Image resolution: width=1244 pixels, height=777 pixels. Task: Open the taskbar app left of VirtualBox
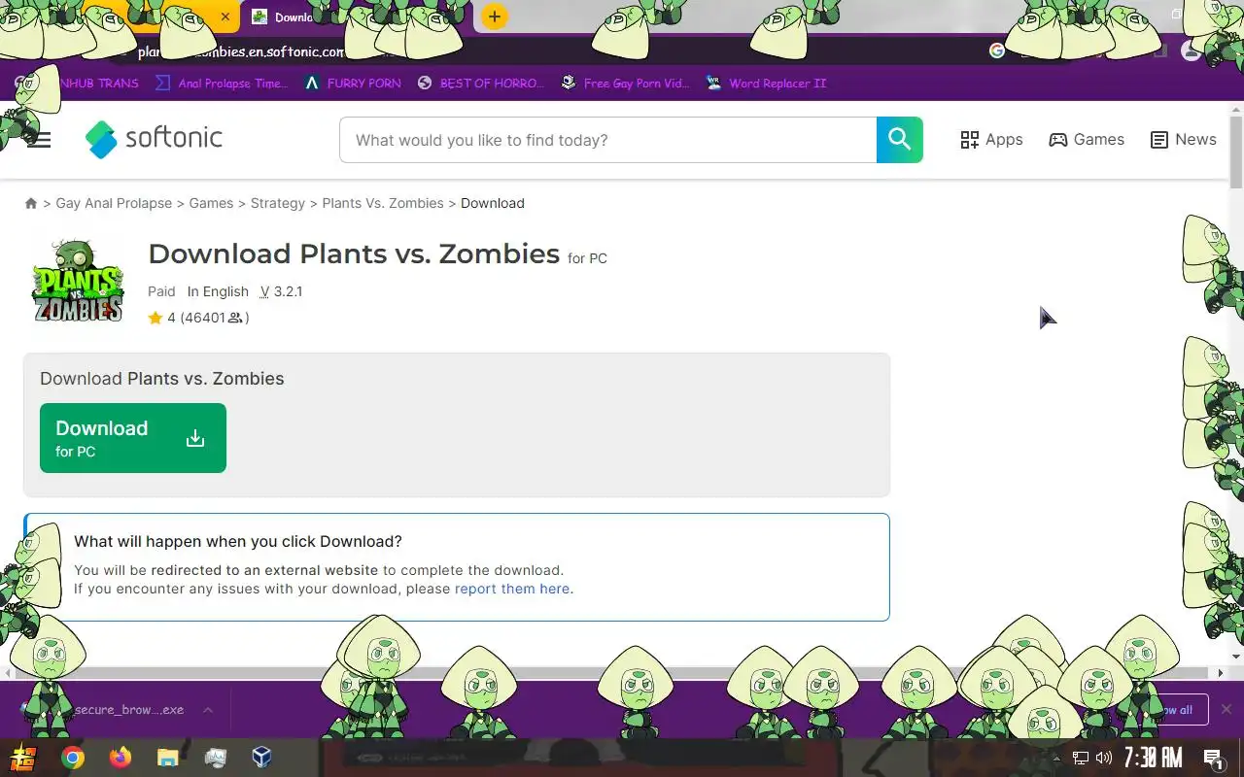(x=215, y=758)
